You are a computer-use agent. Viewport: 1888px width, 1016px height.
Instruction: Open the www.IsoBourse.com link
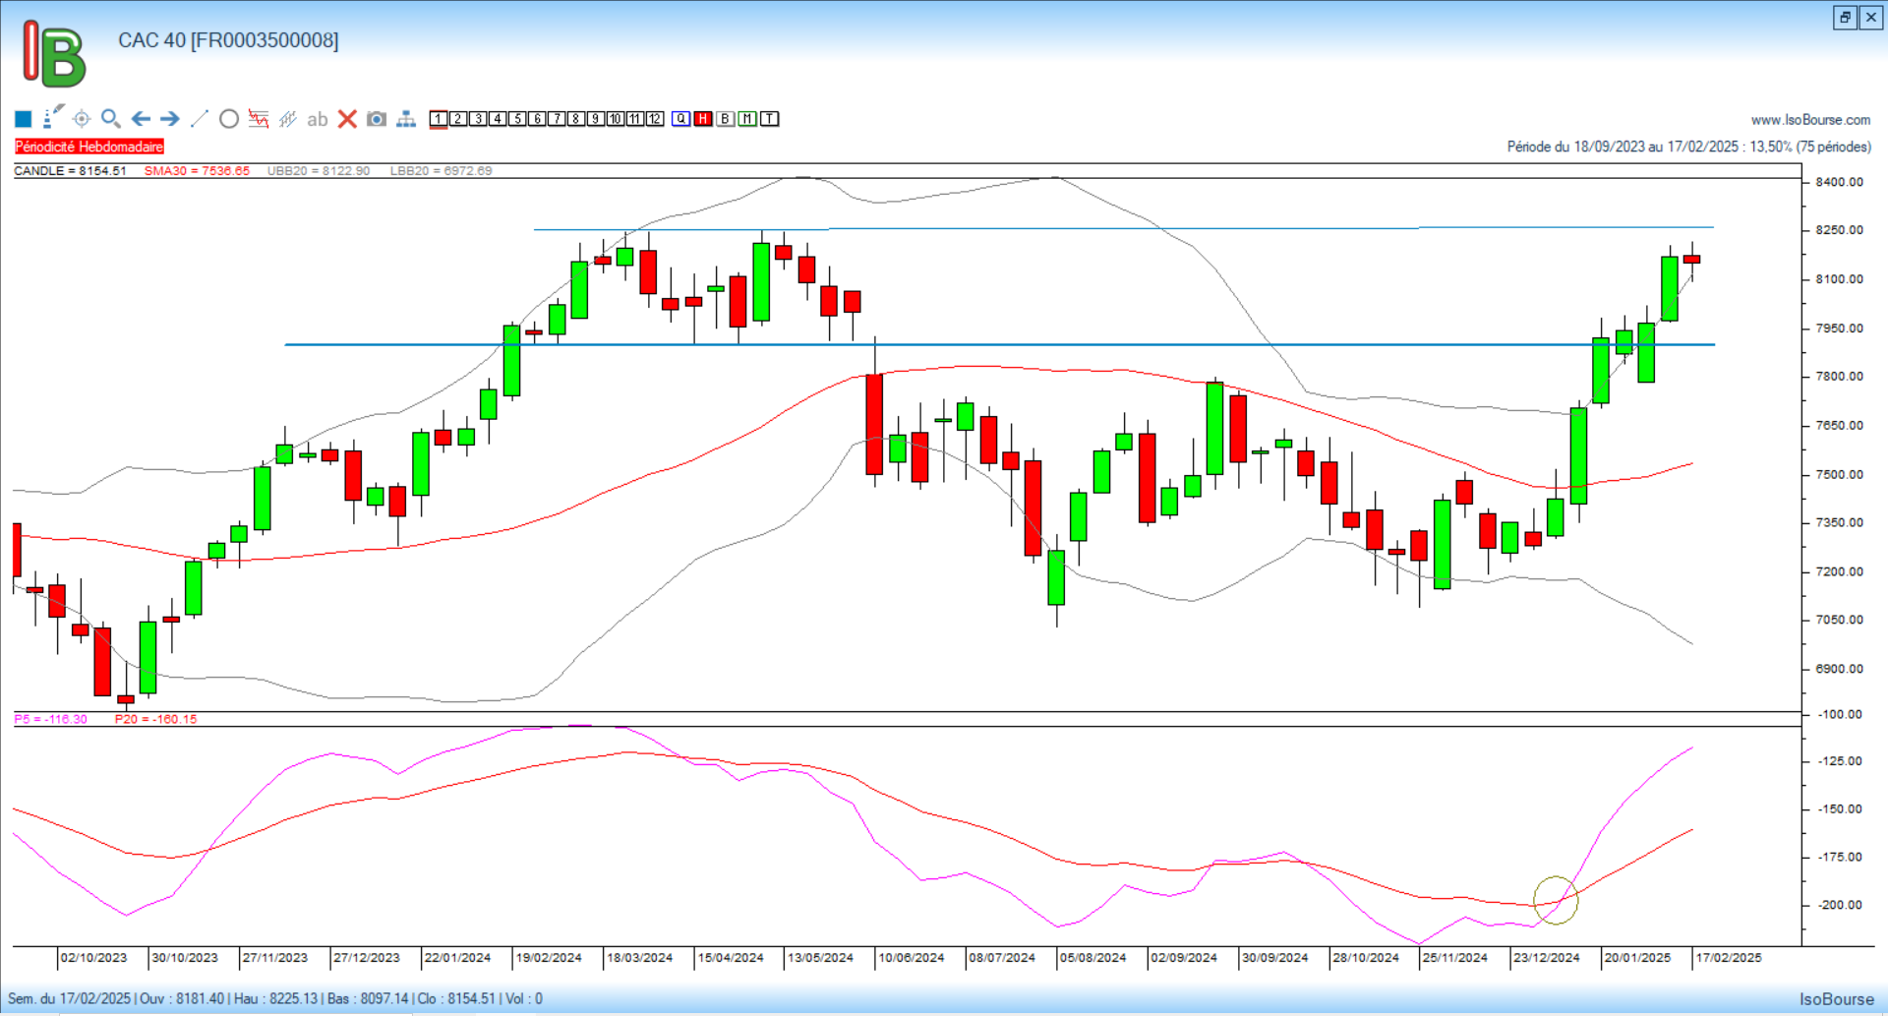(1810, 120)
